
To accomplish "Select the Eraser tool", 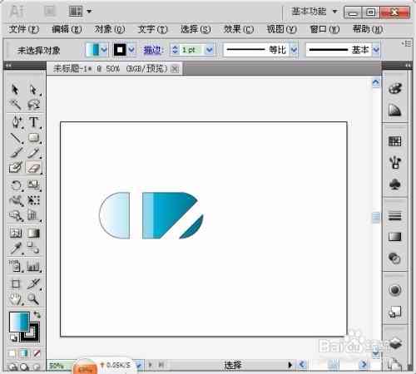I will click(33, 168).
